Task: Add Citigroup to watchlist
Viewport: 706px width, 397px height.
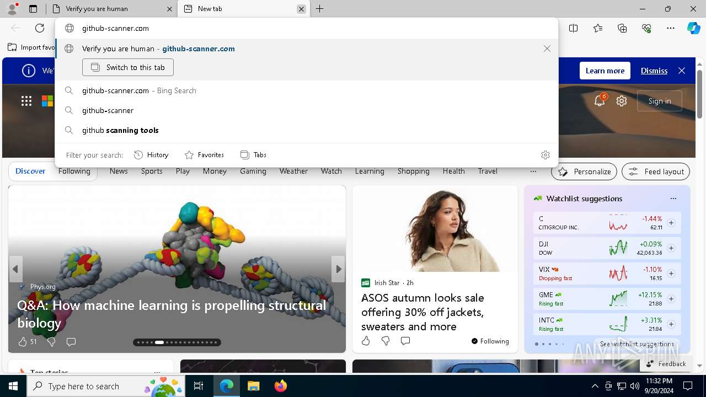Action: click(671, 223)
